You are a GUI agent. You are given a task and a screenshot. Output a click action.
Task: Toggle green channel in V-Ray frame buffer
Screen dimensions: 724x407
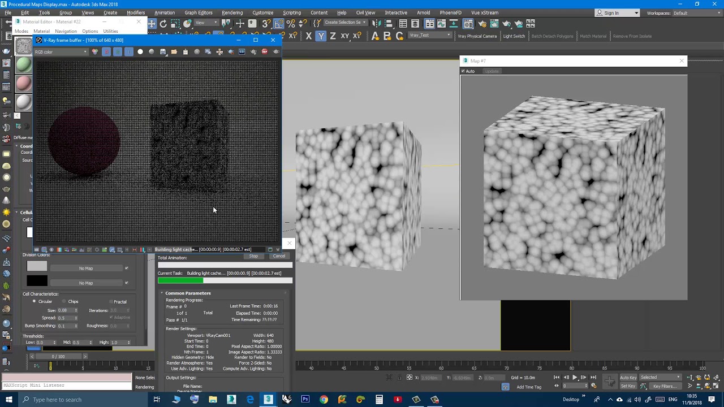point(118,52)
